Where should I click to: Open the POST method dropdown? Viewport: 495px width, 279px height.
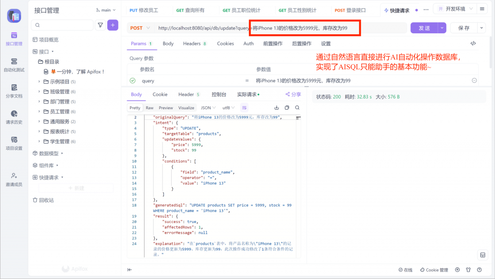140,28
